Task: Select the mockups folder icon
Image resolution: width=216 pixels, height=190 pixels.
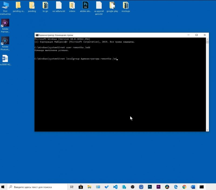Action: click(126, 7)
